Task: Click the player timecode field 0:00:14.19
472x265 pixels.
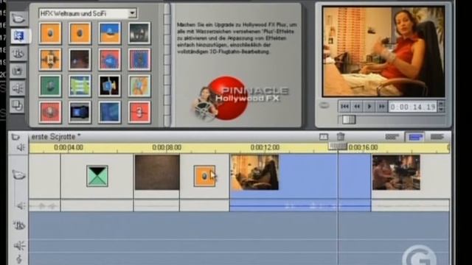Action: click(412, 107)
